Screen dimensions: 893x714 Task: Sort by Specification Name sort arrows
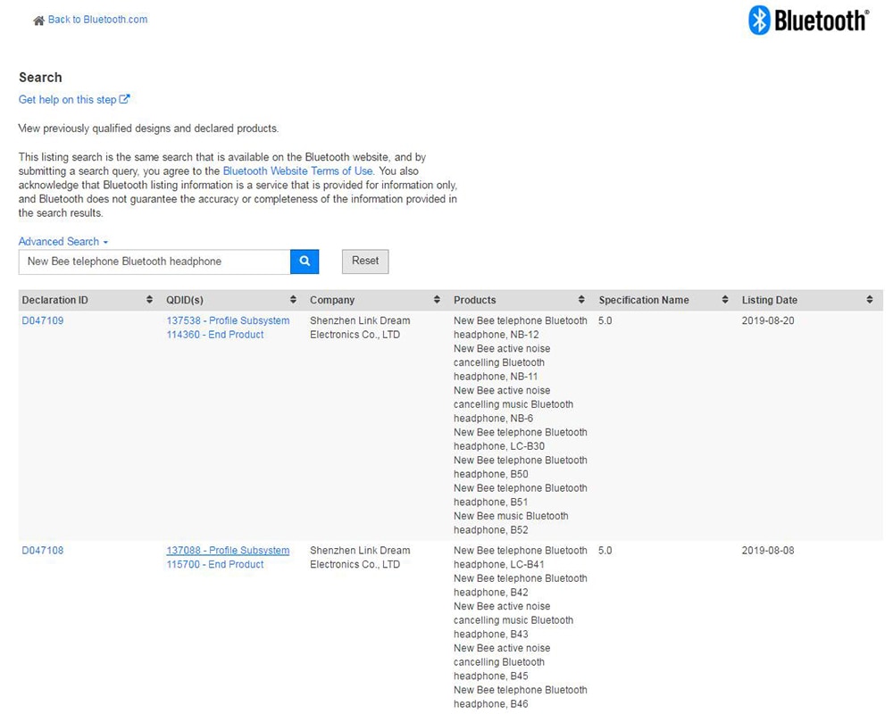pos(725,300)
